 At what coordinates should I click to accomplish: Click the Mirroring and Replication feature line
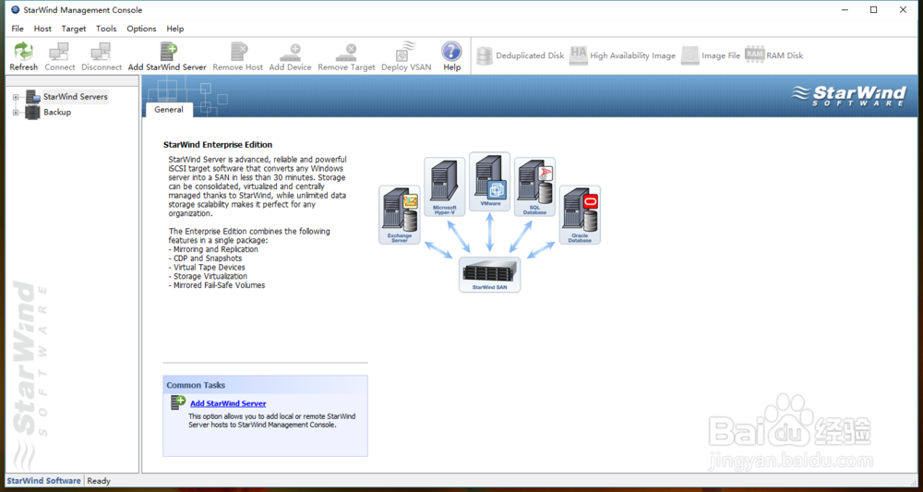pyautogui.click(x=213, y=249)
